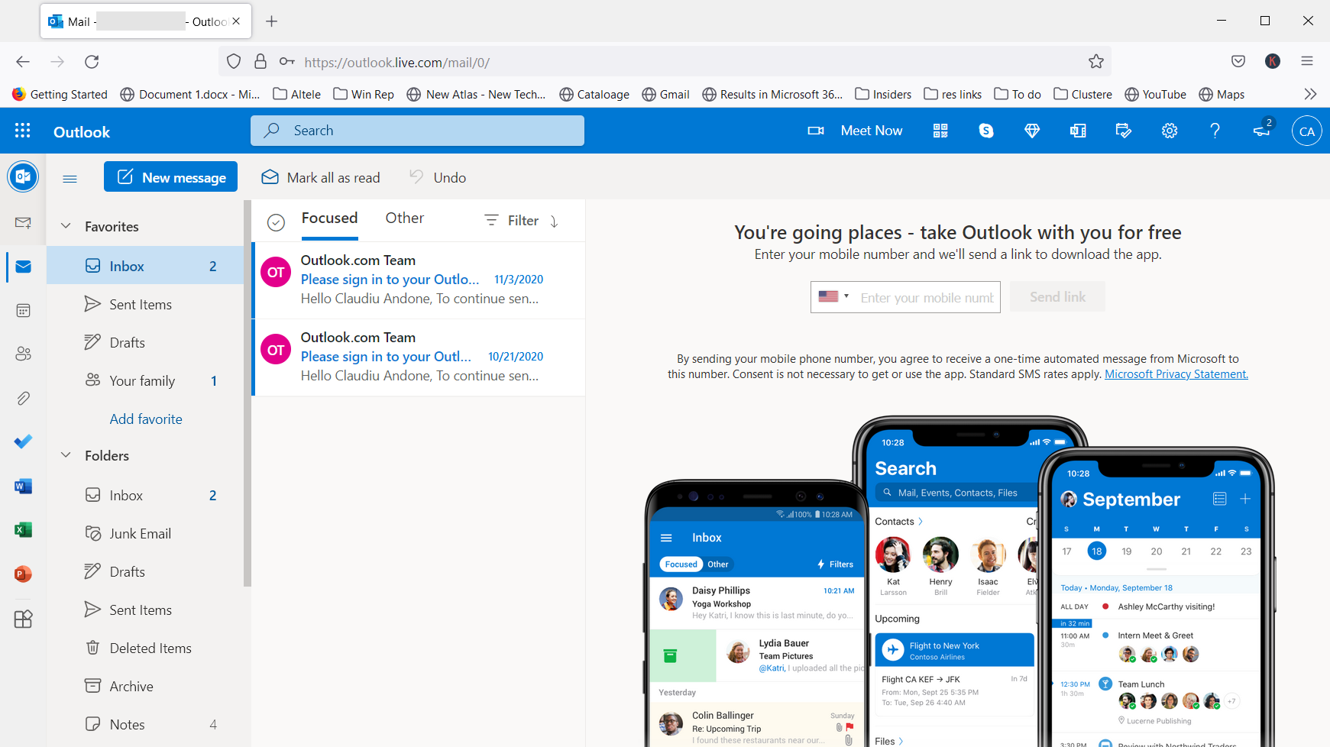The height and width of the screenshot is (747, 1330).
Task: Click the Send link button
Action: [1057, 296]
